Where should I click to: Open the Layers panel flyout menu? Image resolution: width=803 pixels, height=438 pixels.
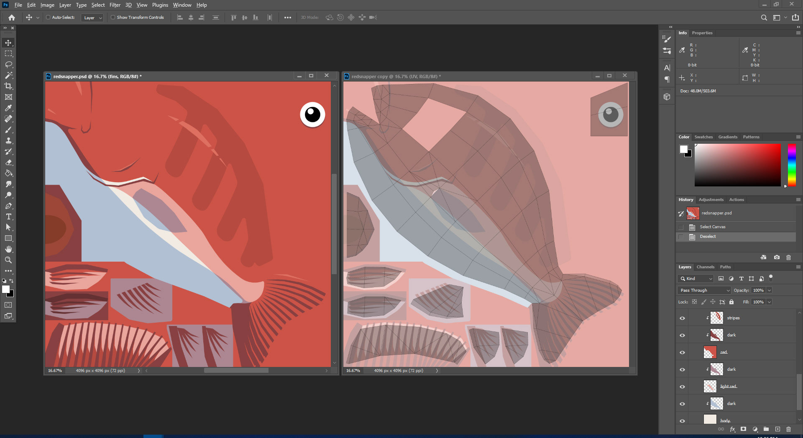pyautogui.click(x=798, y=267)
